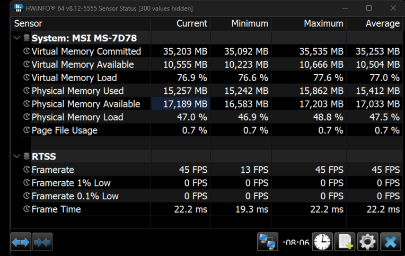
Task: Click clock icon next to Framerate 0.1% Low
Action: coord(27,196)
